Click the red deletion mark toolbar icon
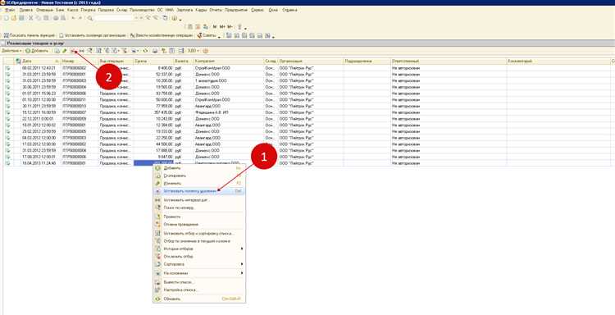This screenshot has height=315, width=615. tap(72, 51)
